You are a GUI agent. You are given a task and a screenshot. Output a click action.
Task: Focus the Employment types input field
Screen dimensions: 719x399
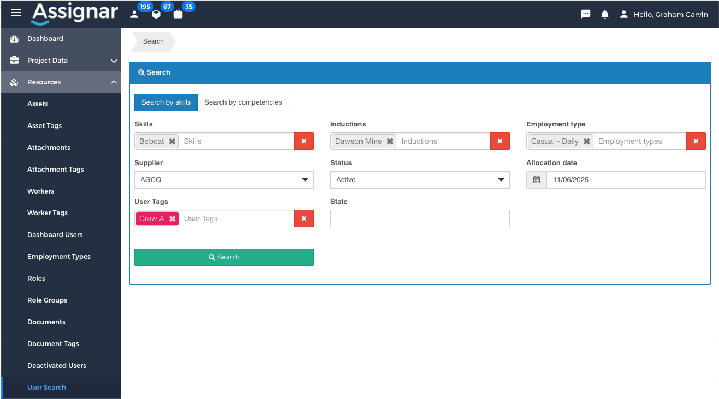click(x=640, y=141)
